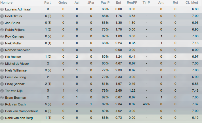The height and width of the screenshot is (123, 202).
Task: Sort by Goles column header
Action: (63, 3)
